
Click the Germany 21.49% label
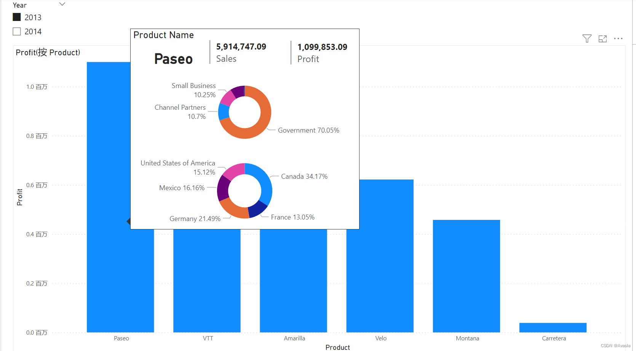click(195, 219)
